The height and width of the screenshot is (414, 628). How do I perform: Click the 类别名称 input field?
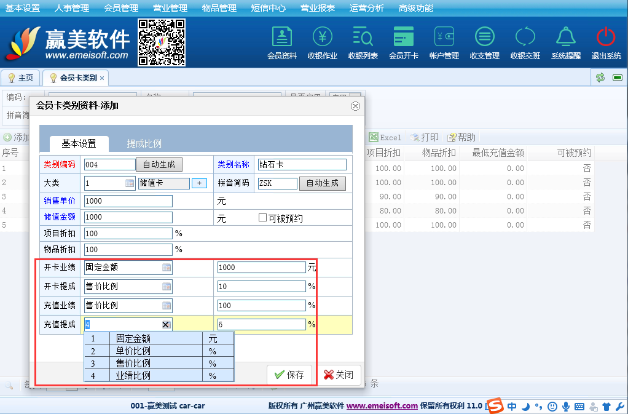[x=302, y=165]
